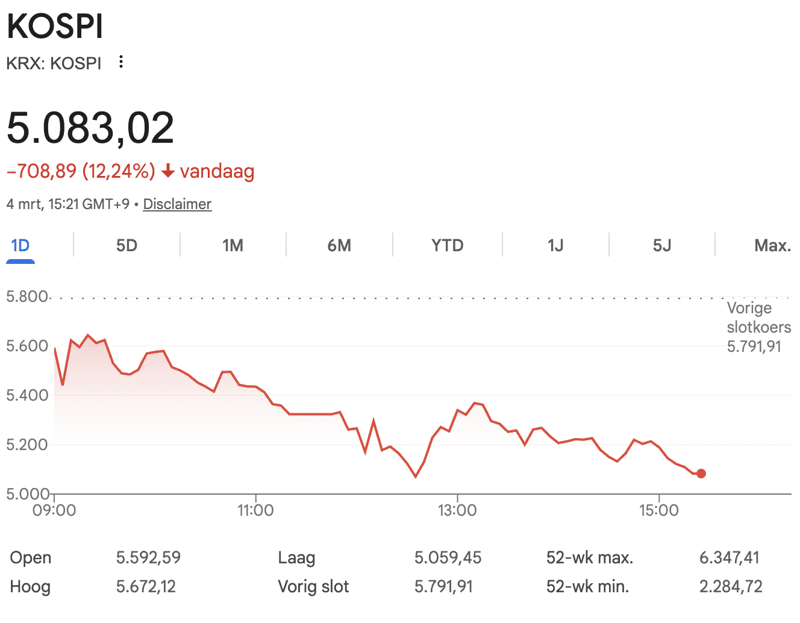Click the Open value 5.592,59
The width and height of the screenshot is (800, 623).
(148, 557)
